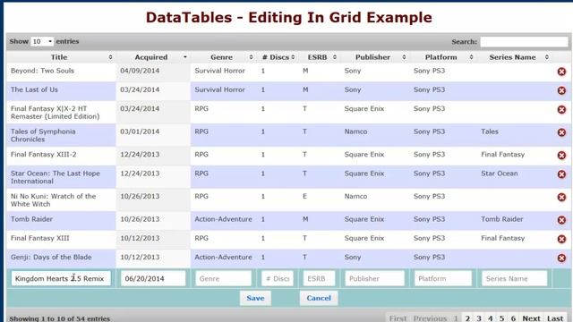
Task: Focus the new-row Publisher field
Action: [374, 278]
